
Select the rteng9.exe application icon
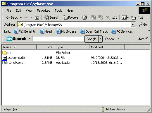[x=5, y=62]
